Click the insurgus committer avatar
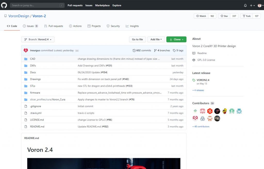The height and width of the screenshot is (169, 264). click(x=26, y=51)
